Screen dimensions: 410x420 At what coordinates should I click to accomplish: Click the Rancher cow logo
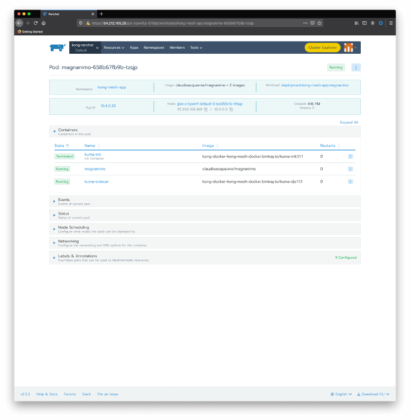tap(58, 48)
